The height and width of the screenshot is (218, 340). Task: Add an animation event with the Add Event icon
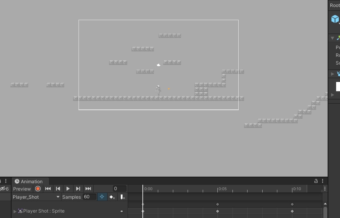point(122,197)
